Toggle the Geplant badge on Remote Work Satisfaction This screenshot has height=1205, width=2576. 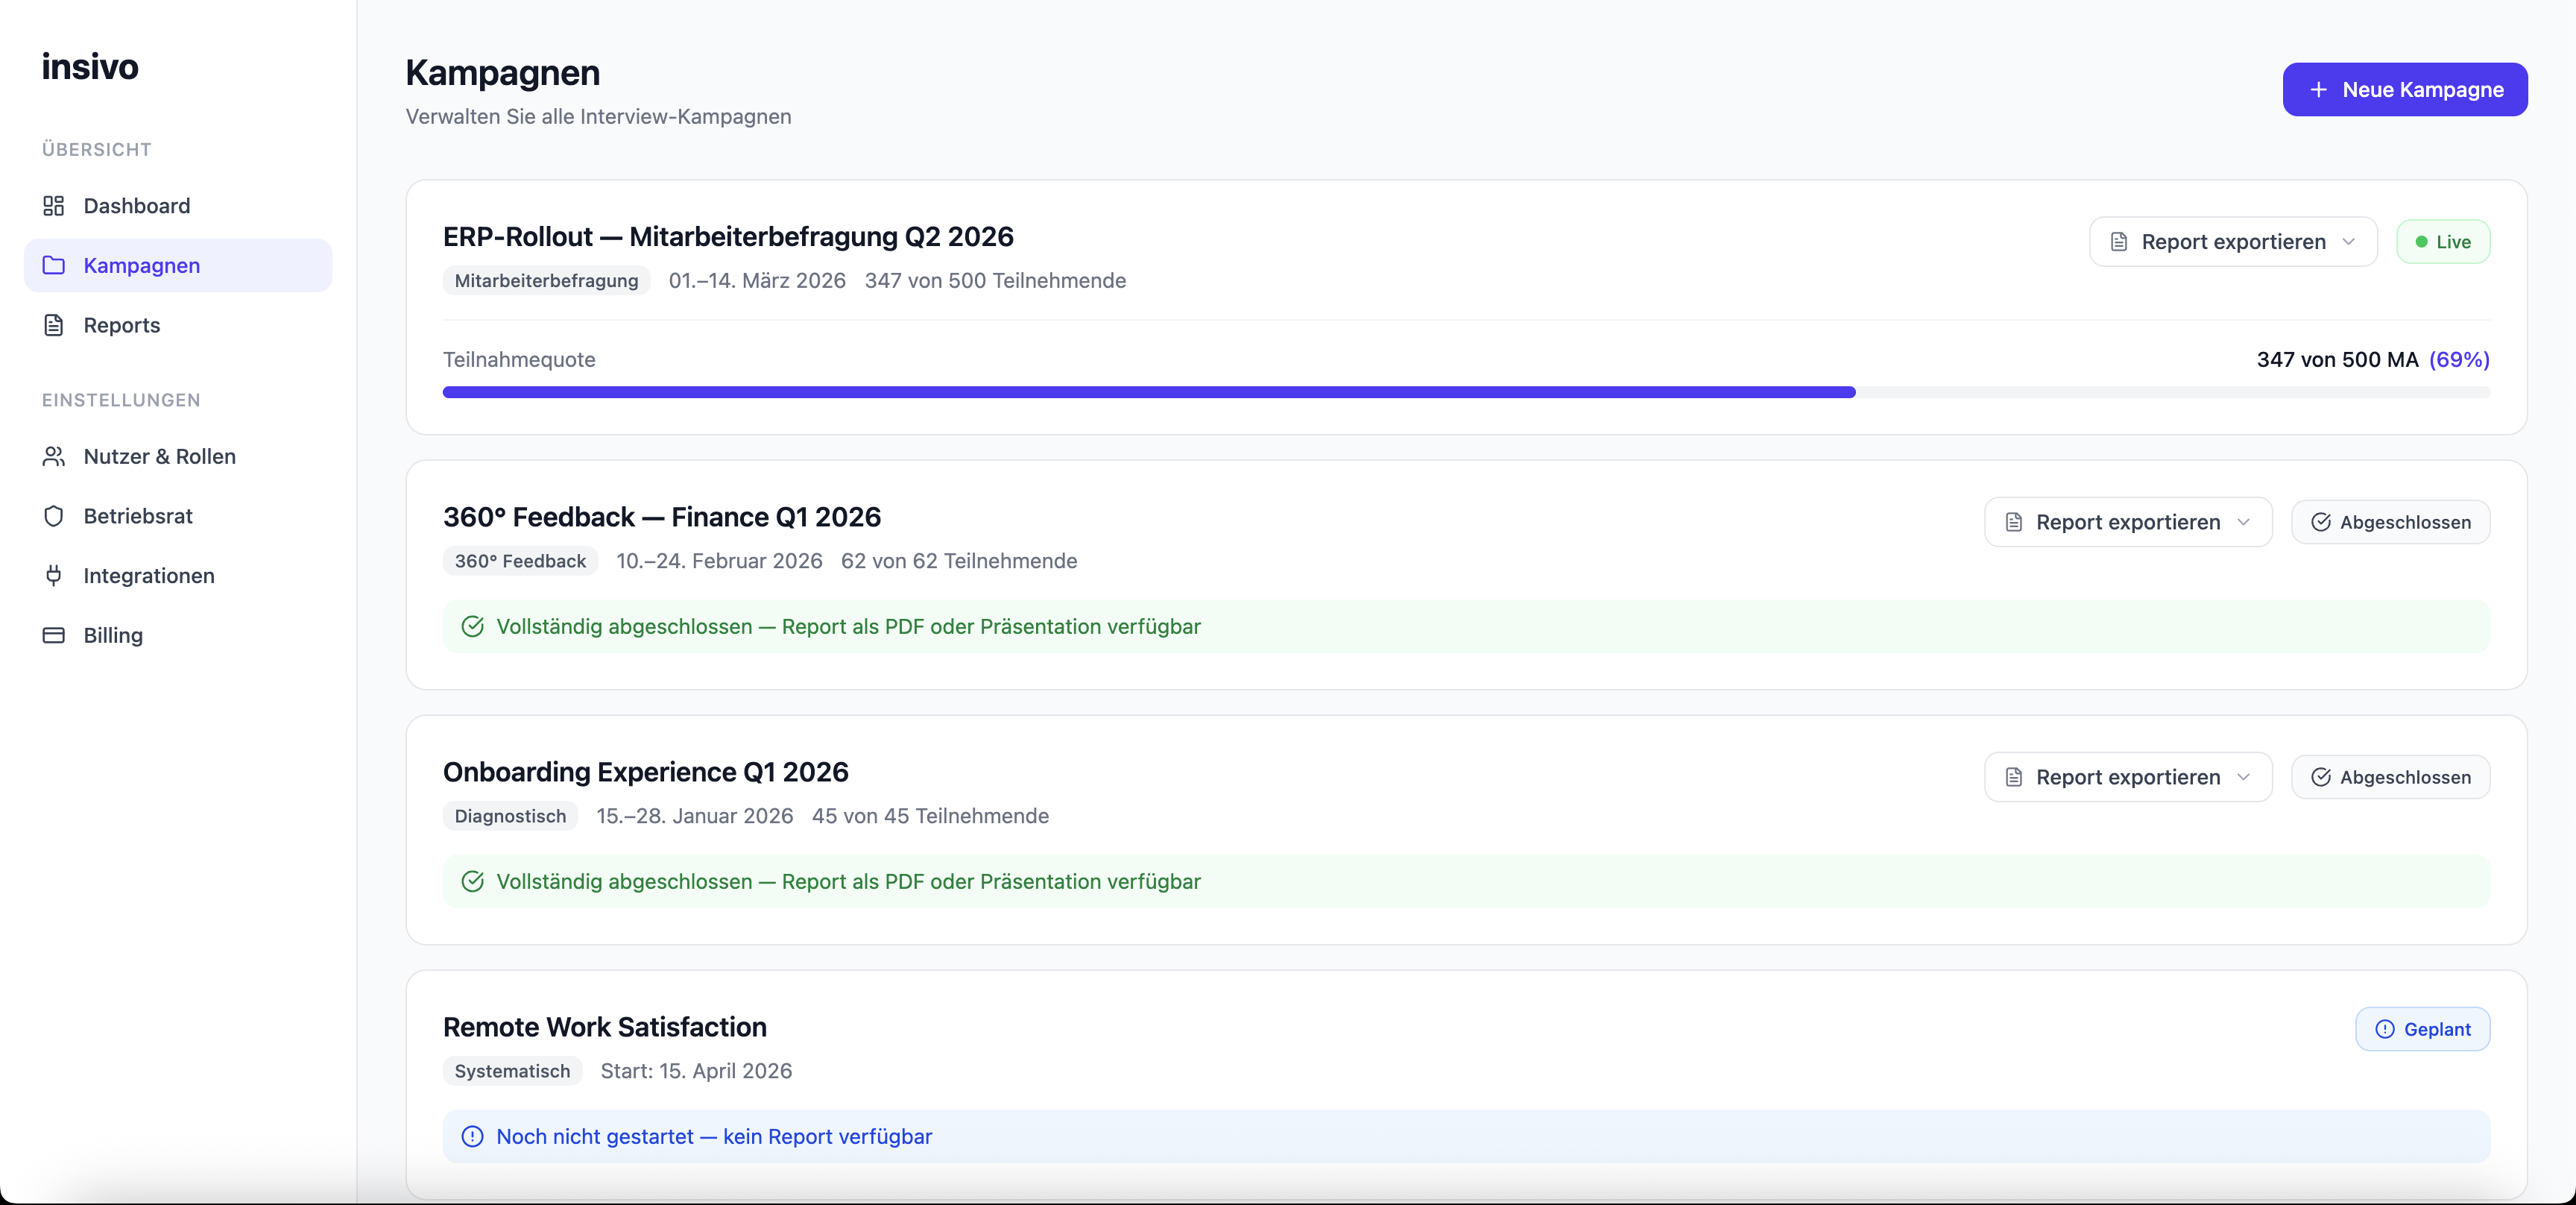[2422, 1029]
